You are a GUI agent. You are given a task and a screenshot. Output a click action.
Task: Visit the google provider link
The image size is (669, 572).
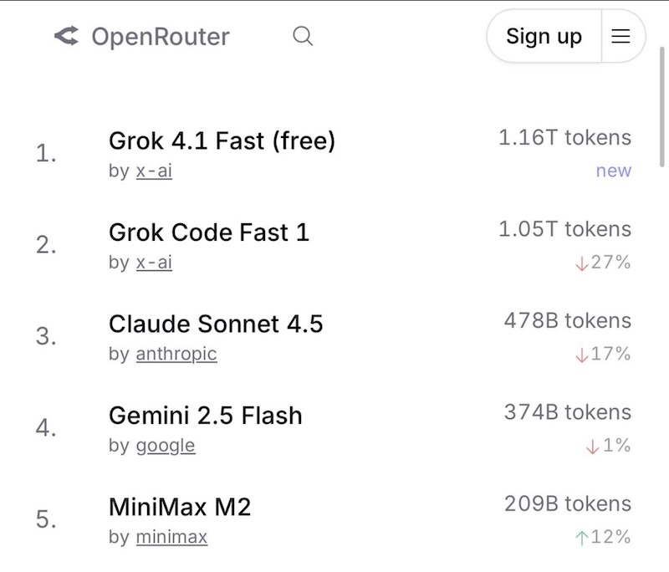click(x=165, y=446)
